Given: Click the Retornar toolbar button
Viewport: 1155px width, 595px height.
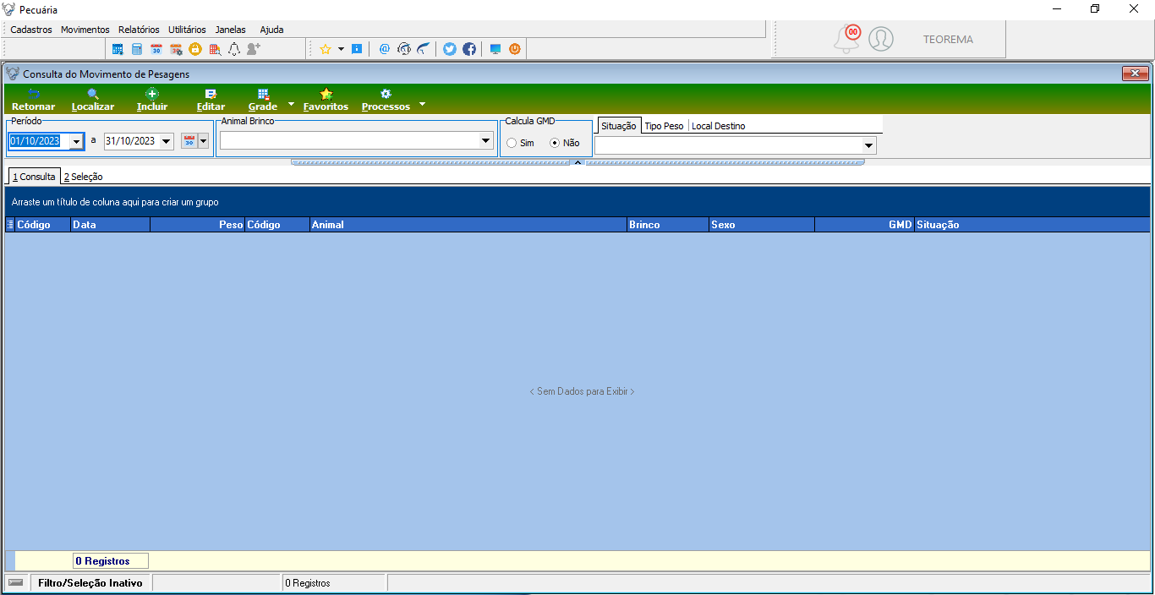Looking at the screenshot, I should click(34, 101).
